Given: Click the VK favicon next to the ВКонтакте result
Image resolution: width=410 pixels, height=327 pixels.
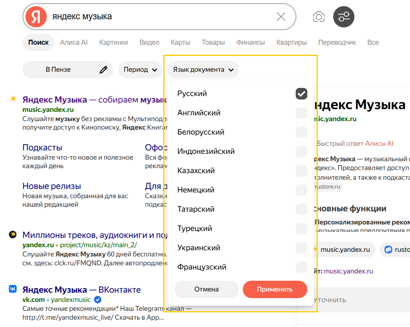Looking at the screenshot, I should (x=13, y=288).
